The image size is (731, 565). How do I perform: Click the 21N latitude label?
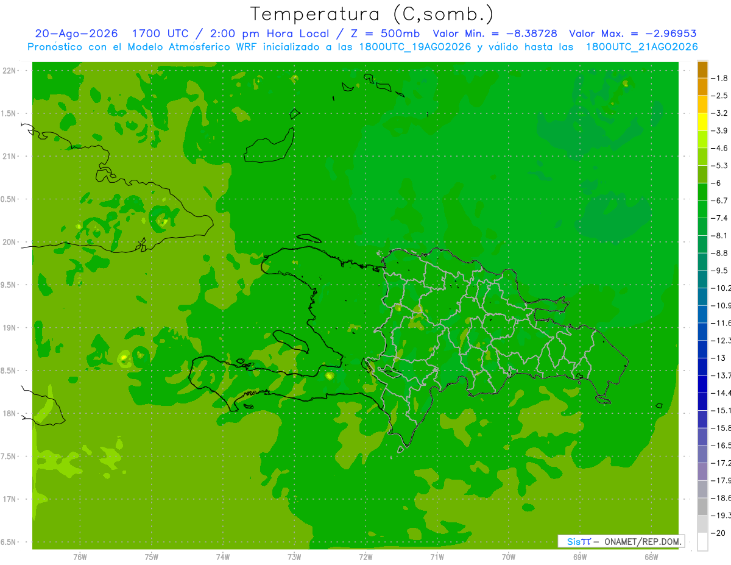click(9, 156)
